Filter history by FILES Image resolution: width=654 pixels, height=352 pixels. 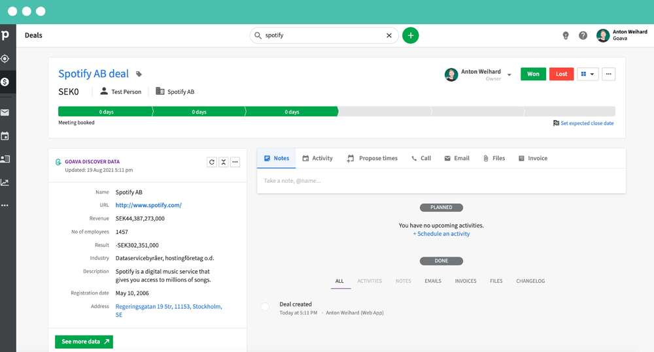(496, 281)
